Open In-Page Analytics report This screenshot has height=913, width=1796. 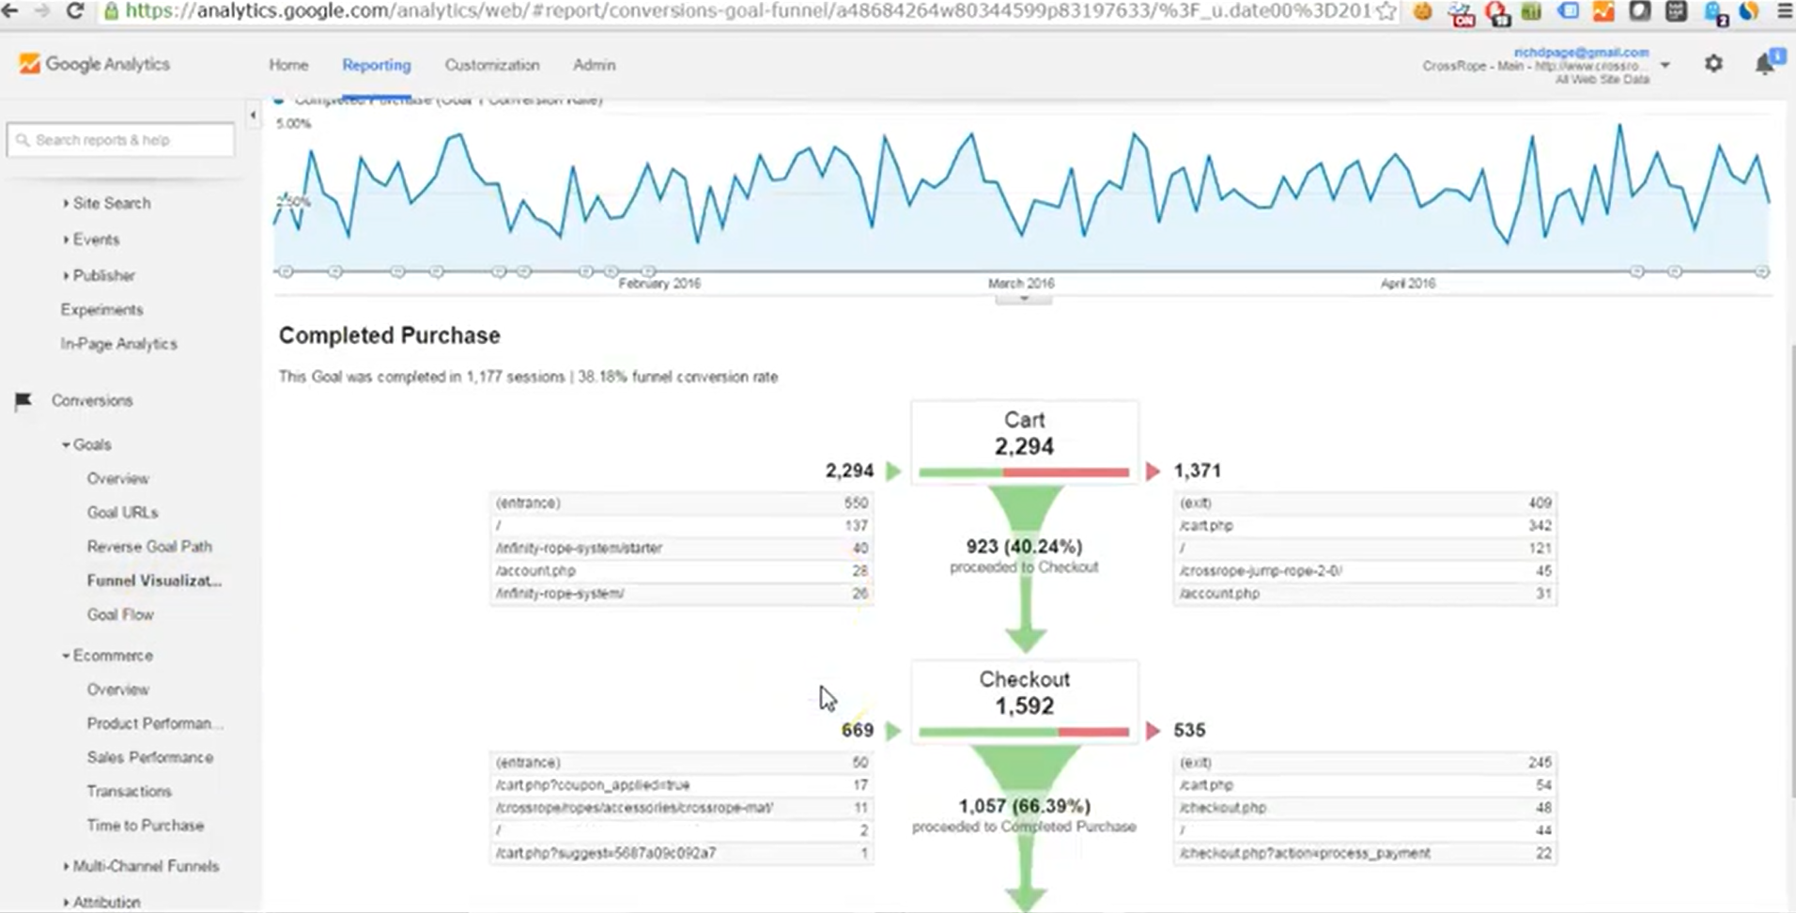[119, 344]
